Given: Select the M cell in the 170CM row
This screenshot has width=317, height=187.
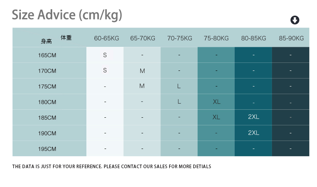Looking at the screenshot, I should point(142,71).
